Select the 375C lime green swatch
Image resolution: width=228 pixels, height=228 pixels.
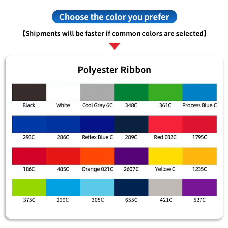(x=29, y=188)
